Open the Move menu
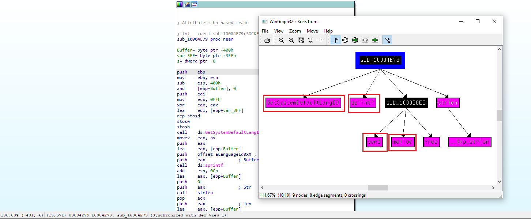Screen dimensions: 531x219 tap(312, 31)
